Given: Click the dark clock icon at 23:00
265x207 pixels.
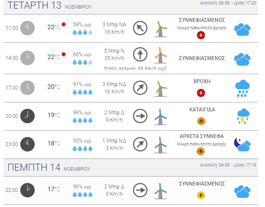Looking at the screenshot, I should pos(27,144).
